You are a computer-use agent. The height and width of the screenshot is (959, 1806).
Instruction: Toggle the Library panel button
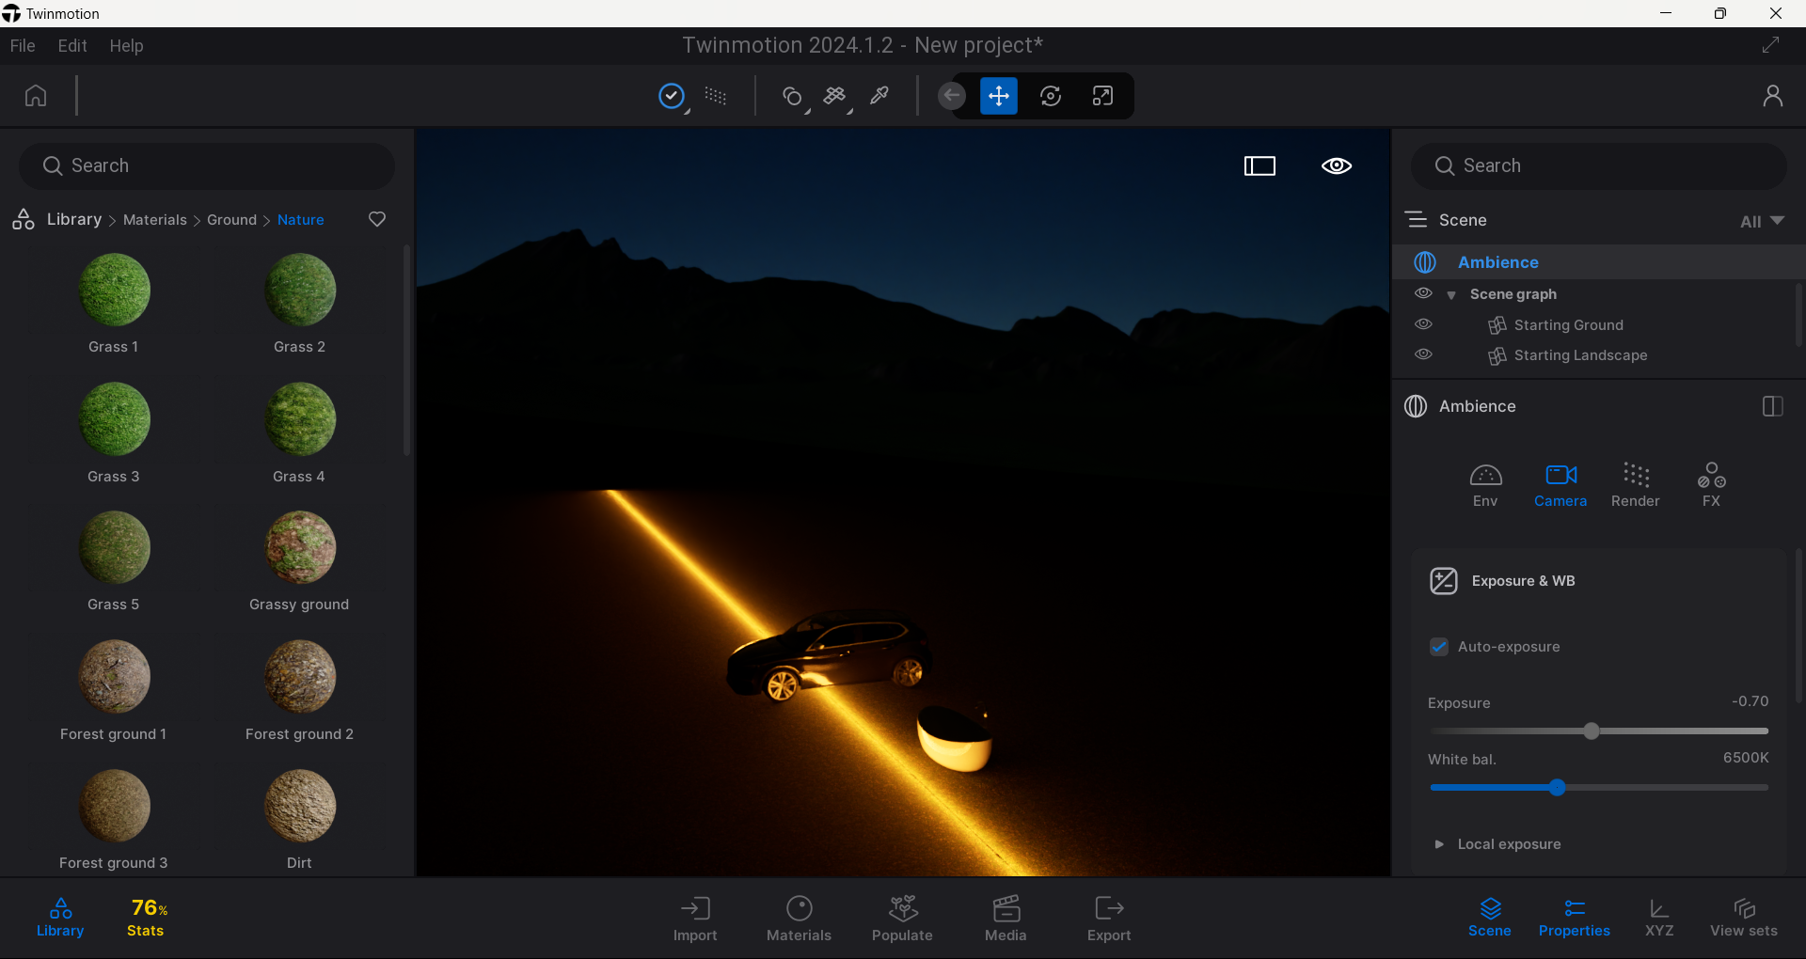click(x=60, y=919)
